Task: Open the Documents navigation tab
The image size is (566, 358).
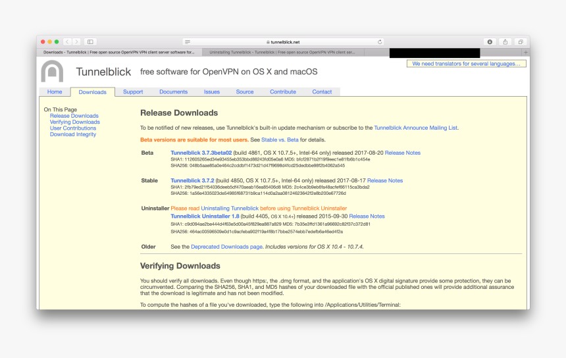Action: [174, 91]
